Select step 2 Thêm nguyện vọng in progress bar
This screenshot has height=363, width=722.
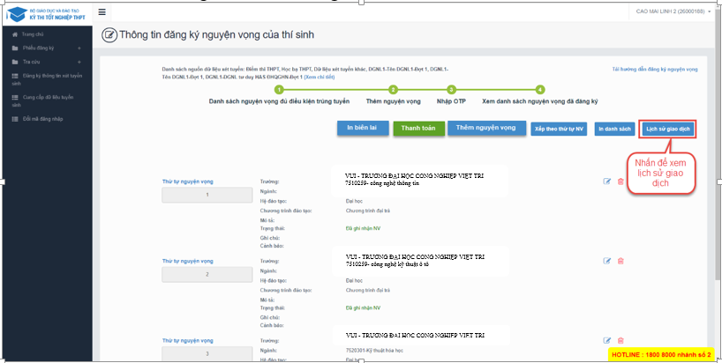(x=393, y=89)
